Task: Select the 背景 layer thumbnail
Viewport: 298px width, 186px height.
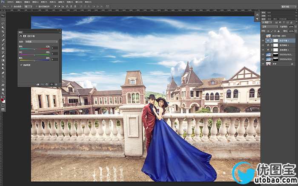Action: tap(268, 64)
